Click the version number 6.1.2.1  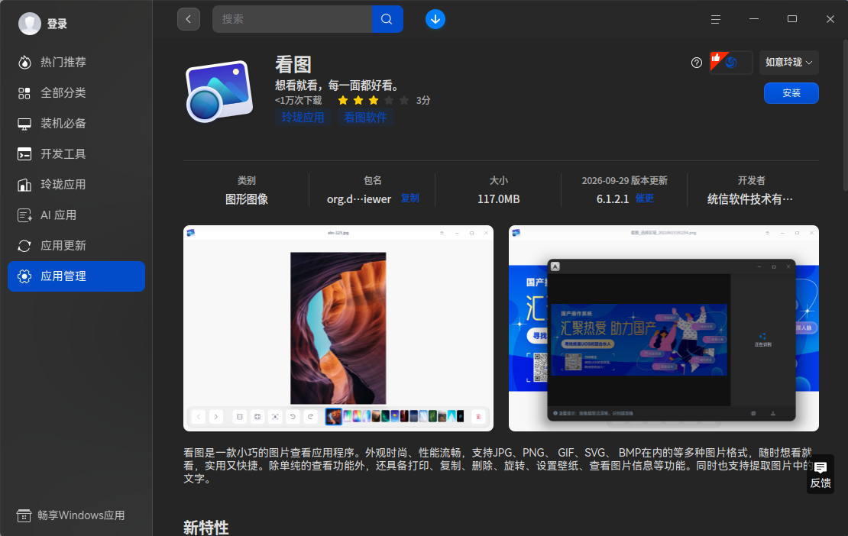[613, 199]
